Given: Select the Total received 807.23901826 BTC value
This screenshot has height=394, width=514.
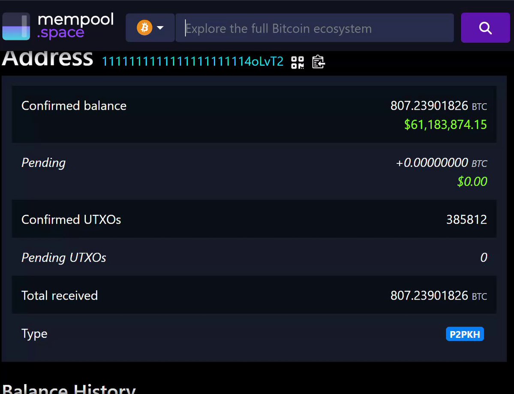Looking at the screenshot, I should click(439, 295).
